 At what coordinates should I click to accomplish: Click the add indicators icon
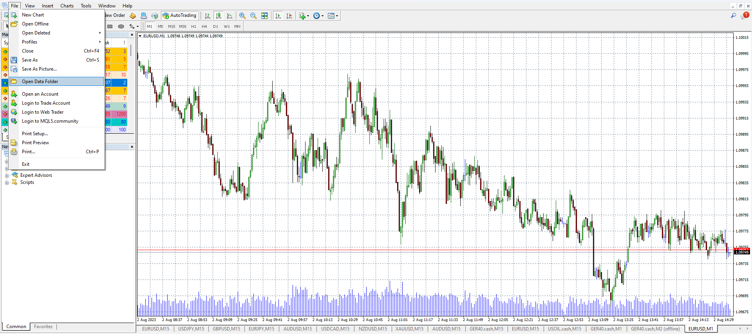[x=302, y=16]
